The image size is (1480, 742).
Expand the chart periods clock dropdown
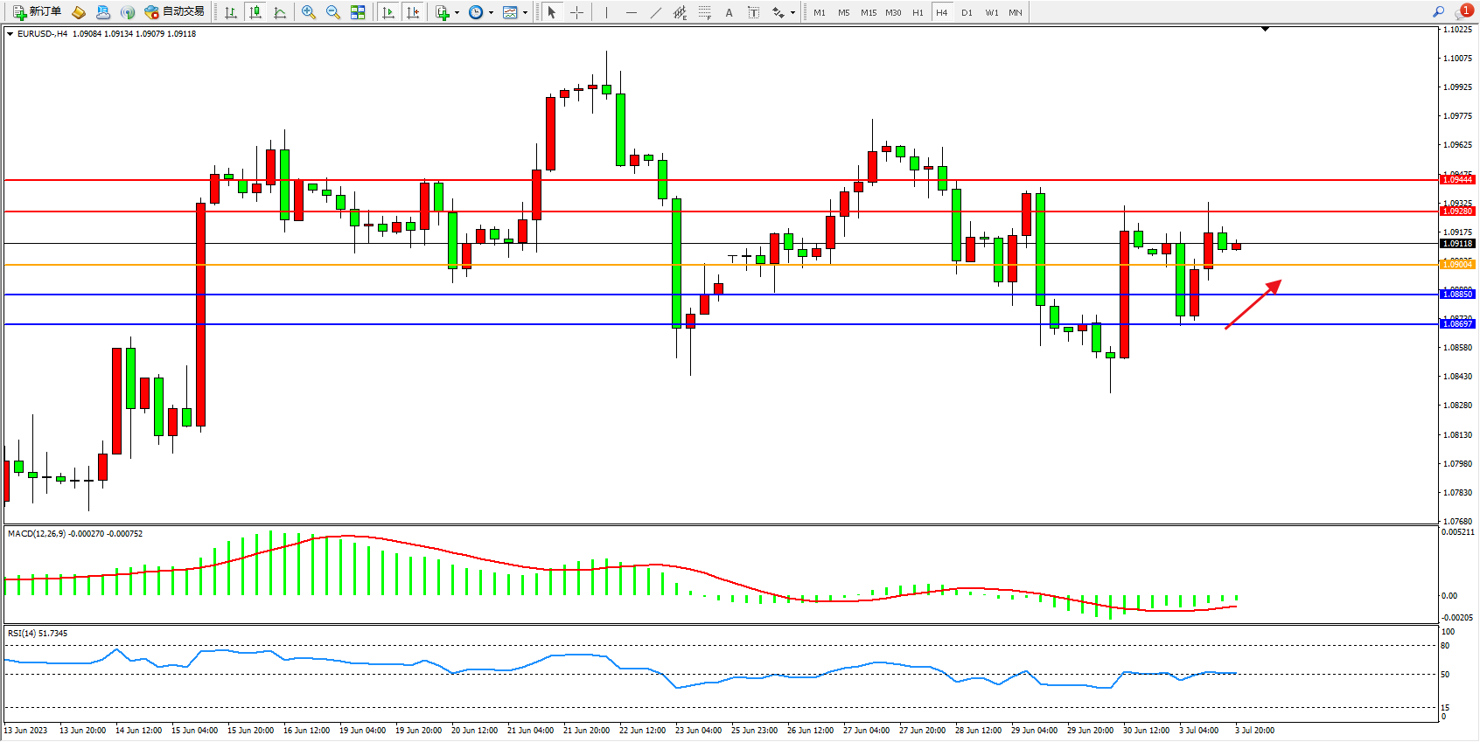click(x=491, y=12)
